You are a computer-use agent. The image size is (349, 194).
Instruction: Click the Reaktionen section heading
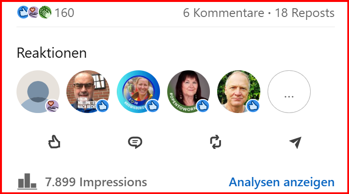click(52, 53)
